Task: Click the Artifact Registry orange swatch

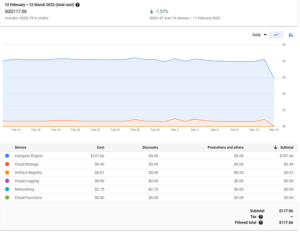Action: click(7, 173)
